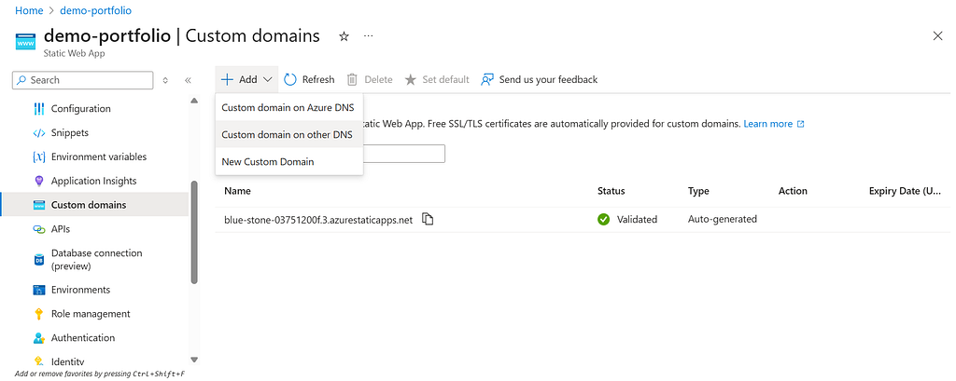Copy the azurestaticapps.net domain name
The width and height of the screenshot is (956, 381).
(428, 219)
